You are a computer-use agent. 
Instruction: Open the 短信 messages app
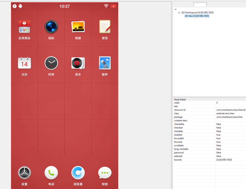105,173
